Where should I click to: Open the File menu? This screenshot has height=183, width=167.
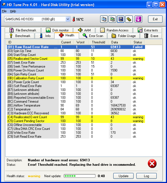coord(4,11)
